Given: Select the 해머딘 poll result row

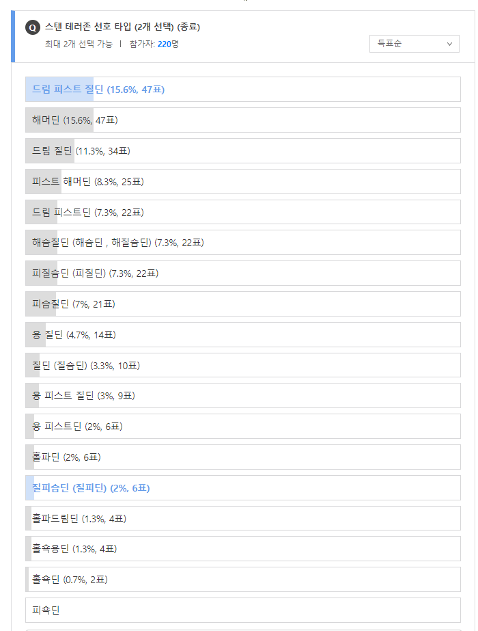Looking at the screenshot, I should point(243,120).
